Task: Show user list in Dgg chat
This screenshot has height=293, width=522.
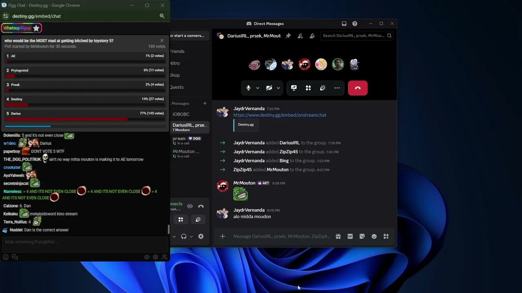Action: (164, 257)
